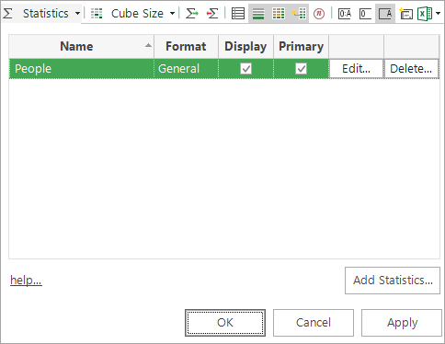Select the People row name cell

(81, 69)
